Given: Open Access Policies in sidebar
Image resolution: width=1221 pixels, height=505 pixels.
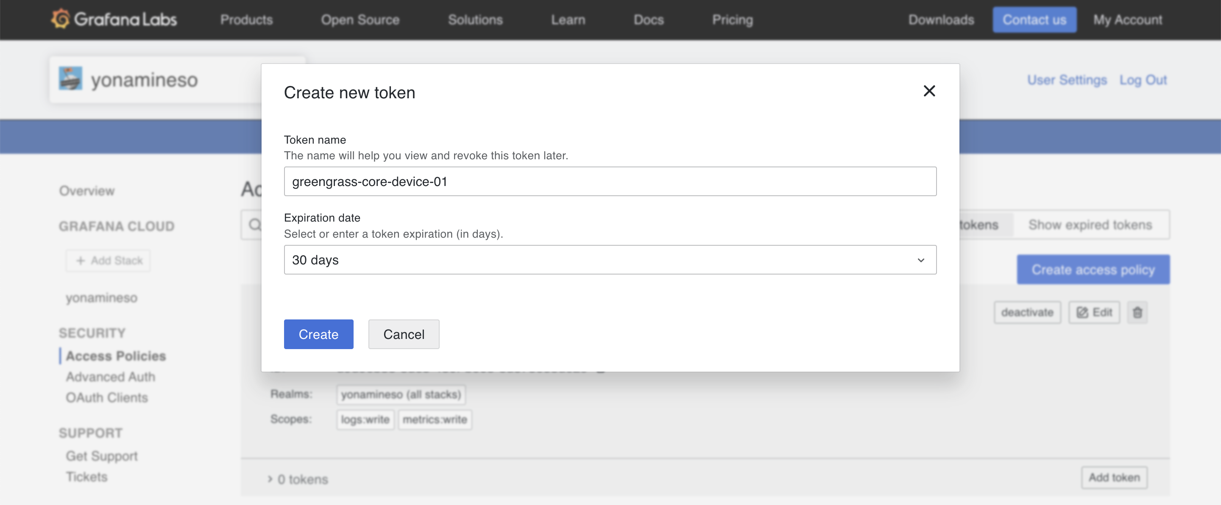Looking at the screenshot, I should (x=116, y=356).
